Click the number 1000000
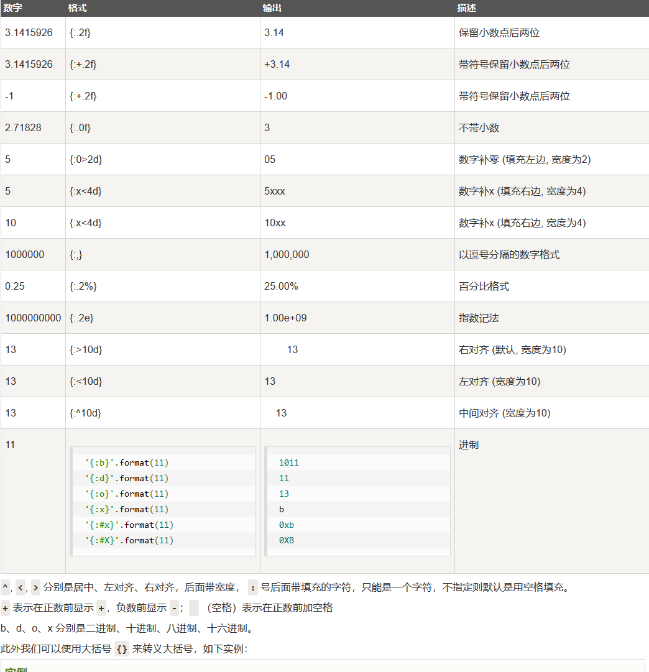Image resolution: width=649 pixels, height=672 pixels. coord(24,255)
